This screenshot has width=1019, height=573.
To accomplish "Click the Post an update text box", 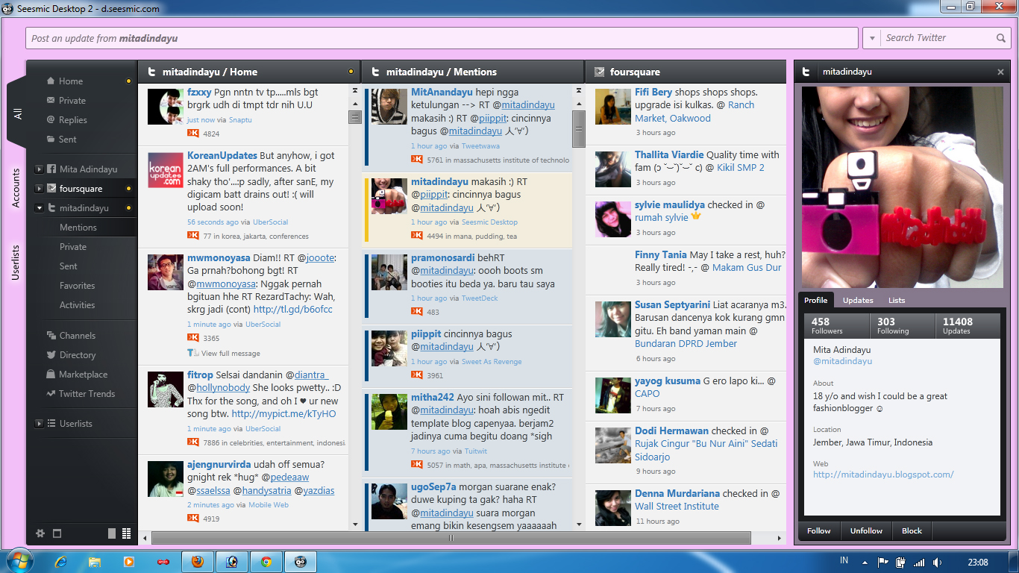I will click(442, 38).
